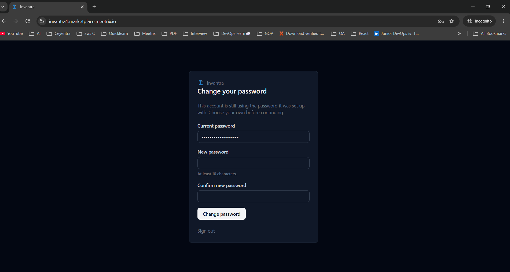The height and width of the screenshot is (272, 510).
Task: Click the address bar URL
Action: 82,21
